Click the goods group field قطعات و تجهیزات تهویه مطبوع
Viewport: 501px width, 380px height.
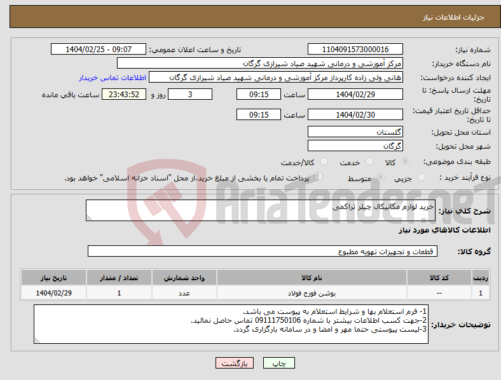(x=263, y=251)
